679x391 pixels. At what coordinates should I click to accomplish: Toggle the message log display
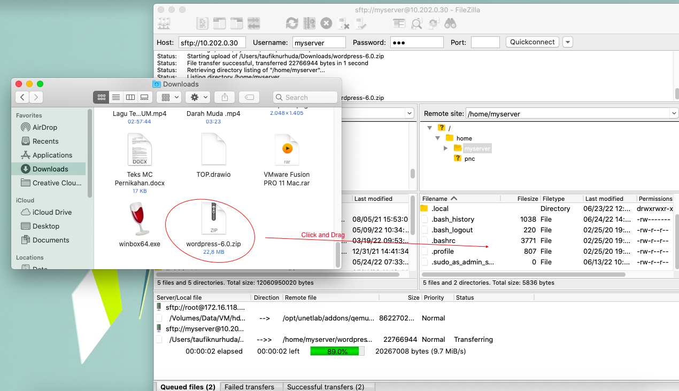click(x=203, y=23)
